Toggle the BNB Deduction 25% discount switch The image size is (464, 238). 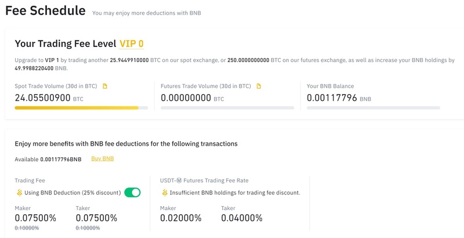[132, 192]
